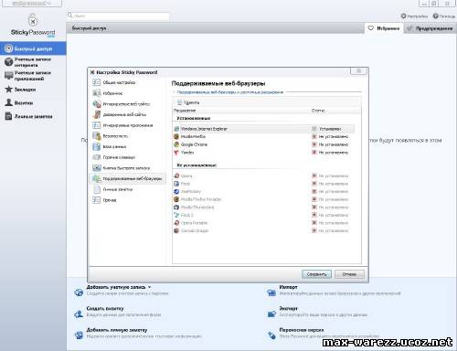This screenshot has height=351, width=457.
Task: Select Поддерживаемые веб-браузеры in settings sidebar
Action: pyautogui.click(x=128, y=178)
